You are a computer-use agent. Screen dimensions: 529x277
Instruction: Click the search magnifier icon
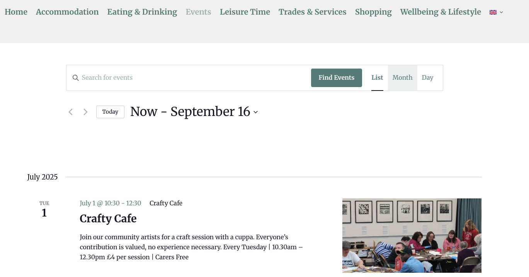click(x=76, y=78)
